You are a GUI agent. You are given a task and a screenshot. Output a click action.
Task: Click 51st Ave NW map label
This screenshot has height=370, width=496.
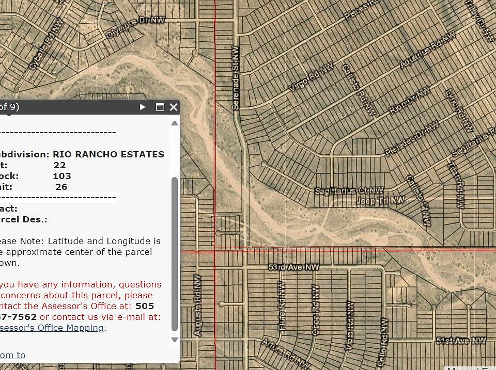point(461,341)
